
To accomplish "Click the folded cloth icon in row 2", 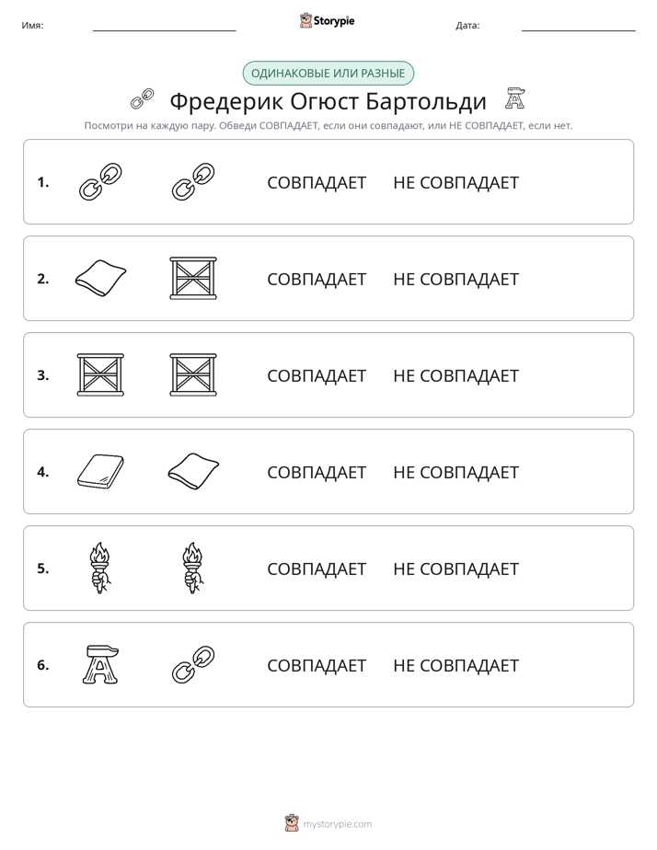I will pyautogui.click(x=100, y=279).
